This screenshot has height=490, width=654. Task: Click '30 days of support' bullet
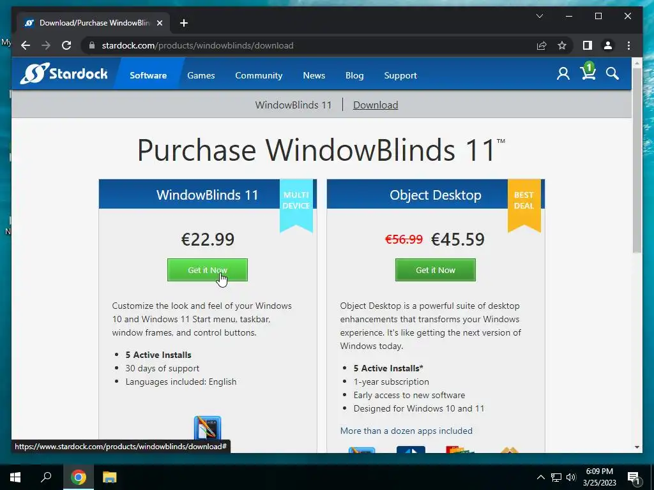pos(162,368)
